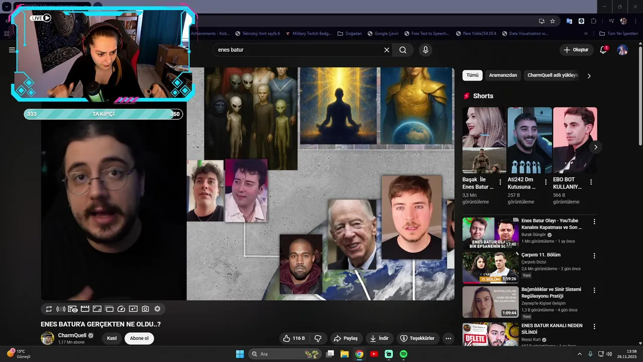The width and height of the screenshot is (643, 362).
Task: Click the volume booster icon under the video
Action: [61, 309]
